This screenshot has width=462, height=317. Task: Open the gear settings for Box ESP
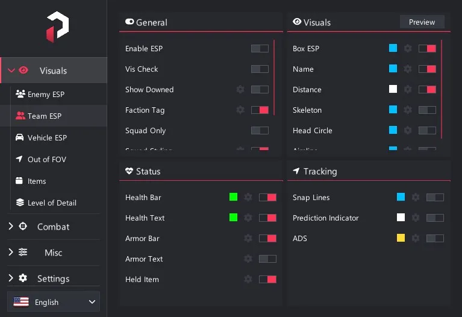tap(408, 48)
